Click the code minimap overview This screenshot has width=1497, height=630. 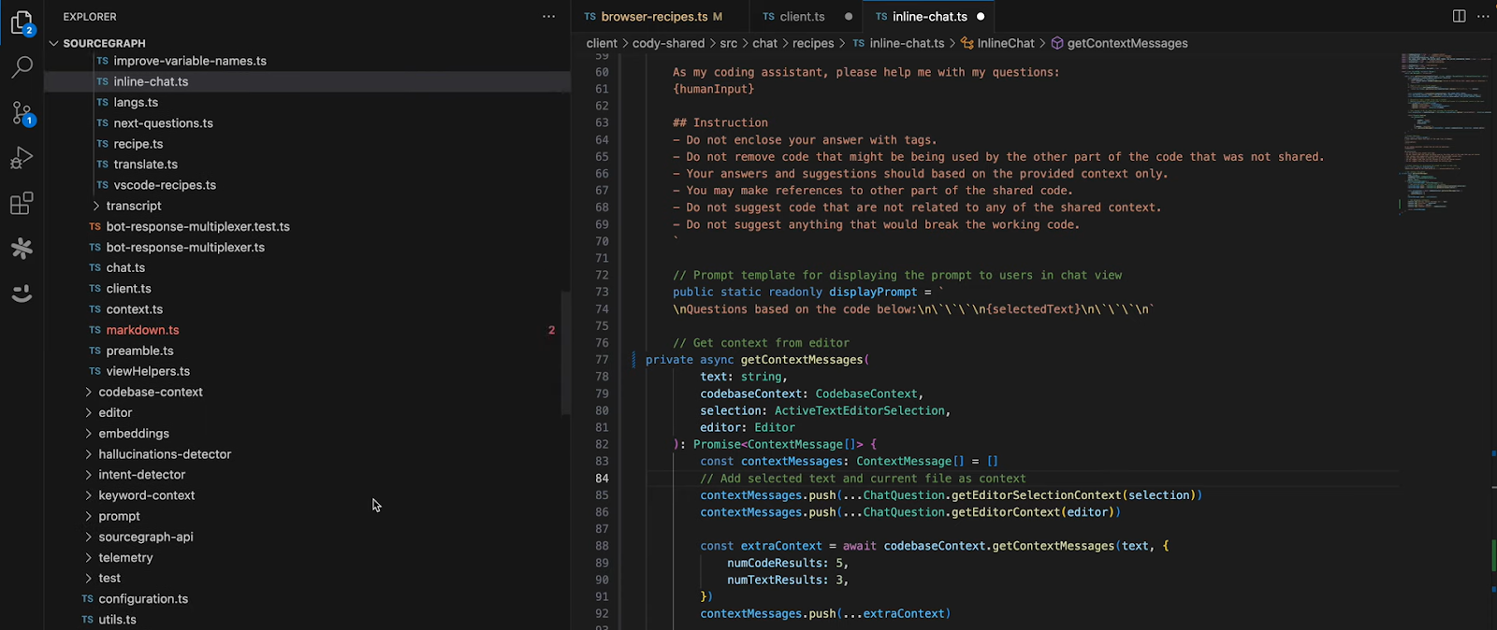click(1446, 135)
